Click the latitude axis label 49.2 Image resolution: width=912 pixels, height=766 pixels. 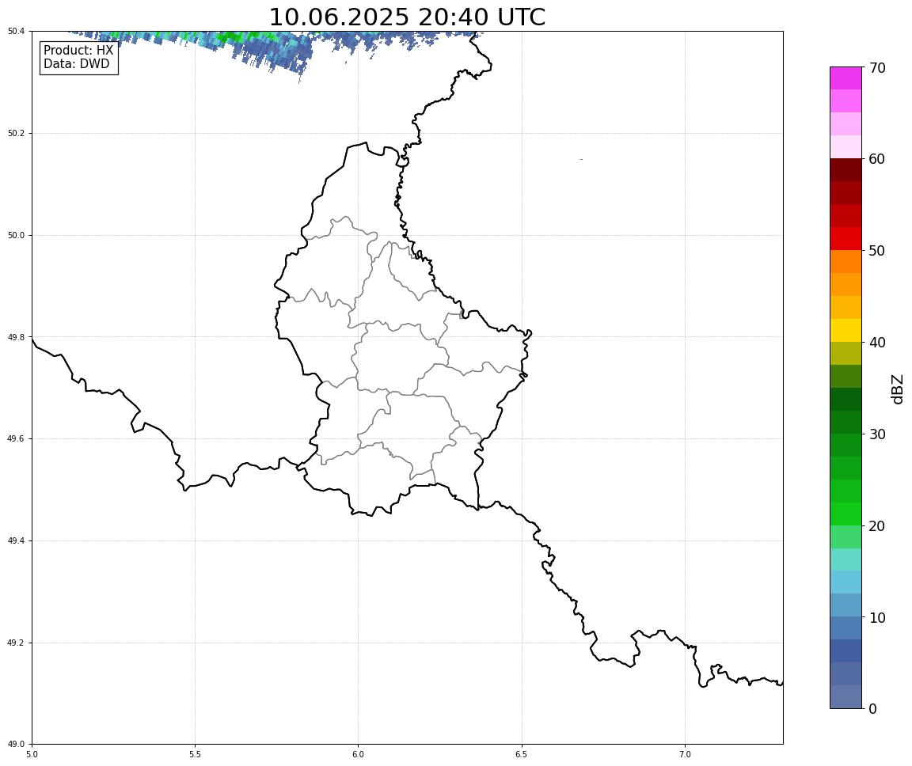(16, 643)
